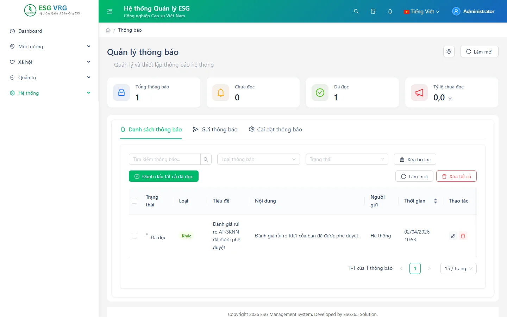The image size is (507, 317).
Task: Go to previous page arrow
Action: click(401, 268)
